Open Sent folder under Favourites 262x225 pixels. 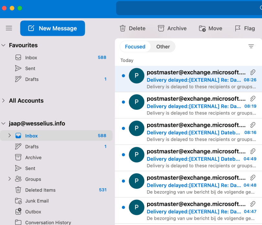tap(30, 68)
